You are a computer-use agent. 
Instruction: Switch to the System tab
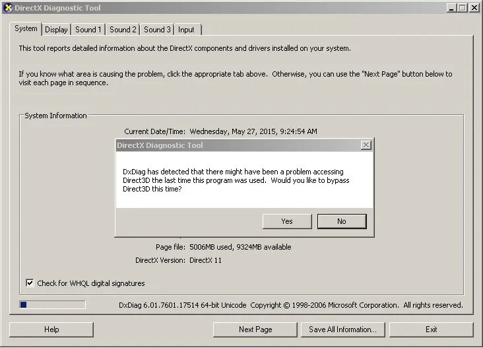click(x=26, y=28)
